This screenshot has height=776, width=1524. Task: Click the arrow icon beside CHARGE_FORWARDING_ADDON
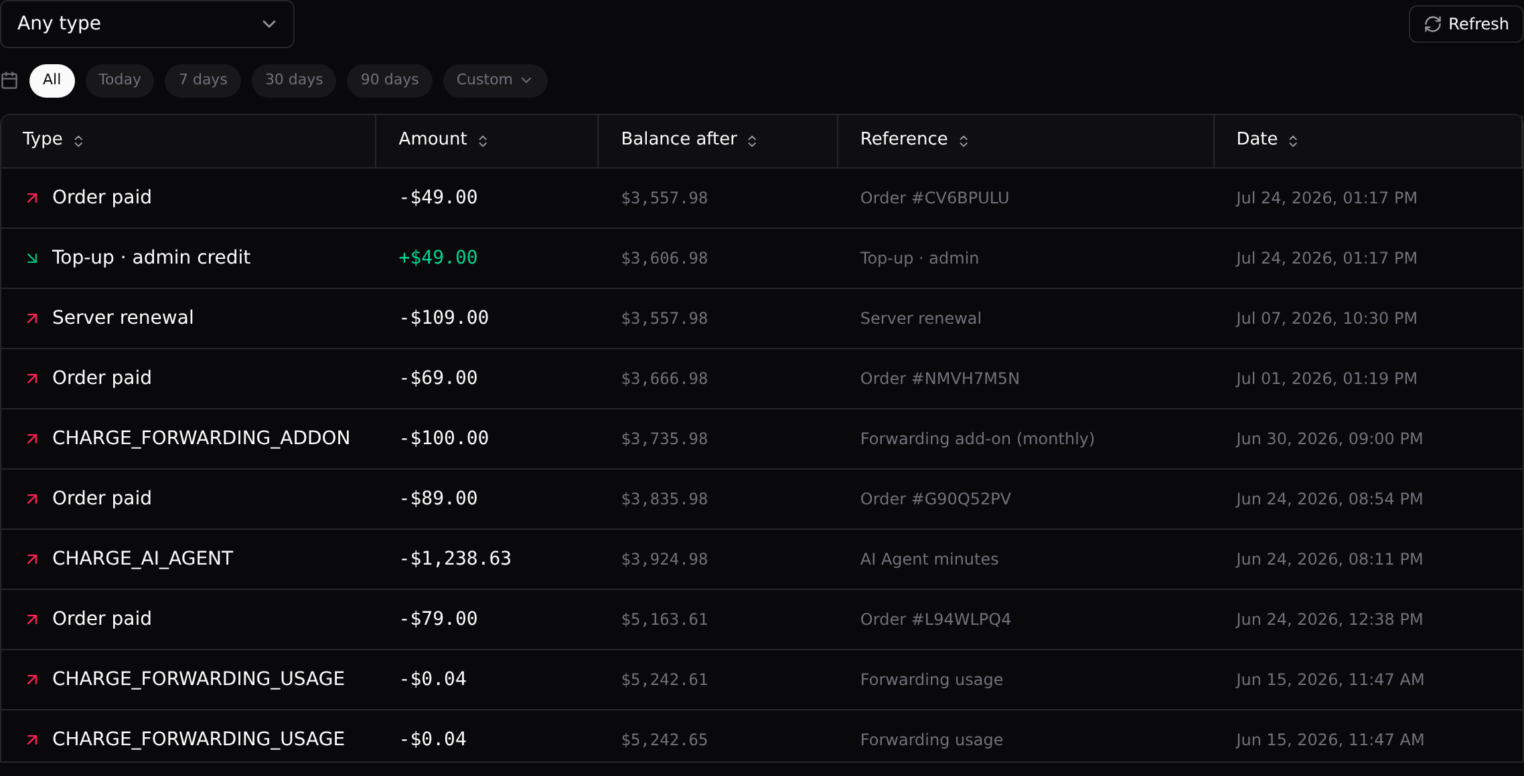(32, 439)
